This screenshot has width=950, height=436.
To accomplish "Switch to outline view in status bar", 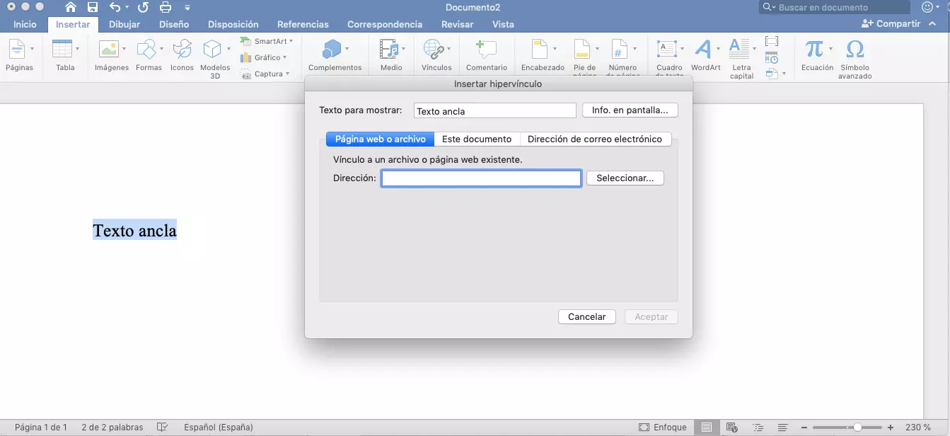I will tap(758, 428).
